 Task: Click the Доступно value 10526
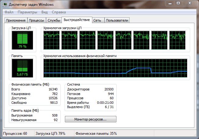[x=53, y=98]
